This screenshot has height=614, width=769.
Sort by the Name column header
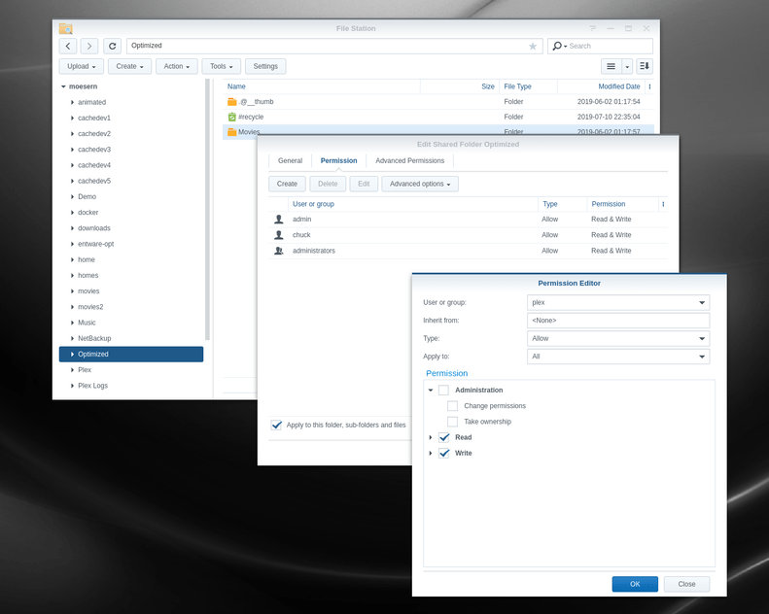pyautogui.click(x=321, y=86)
